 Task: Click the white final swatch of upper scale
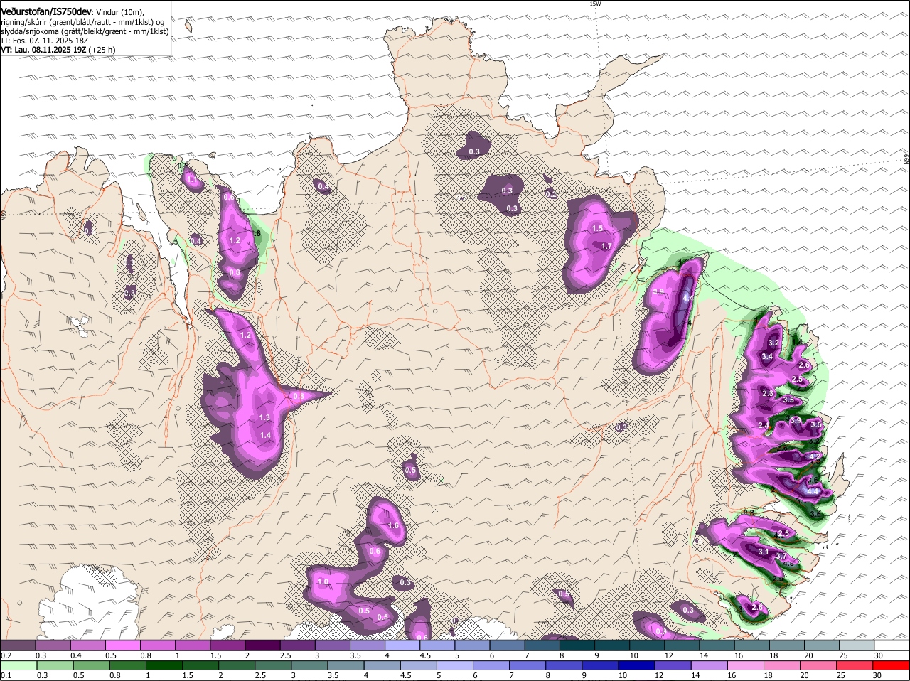click(x=892, y=645)
